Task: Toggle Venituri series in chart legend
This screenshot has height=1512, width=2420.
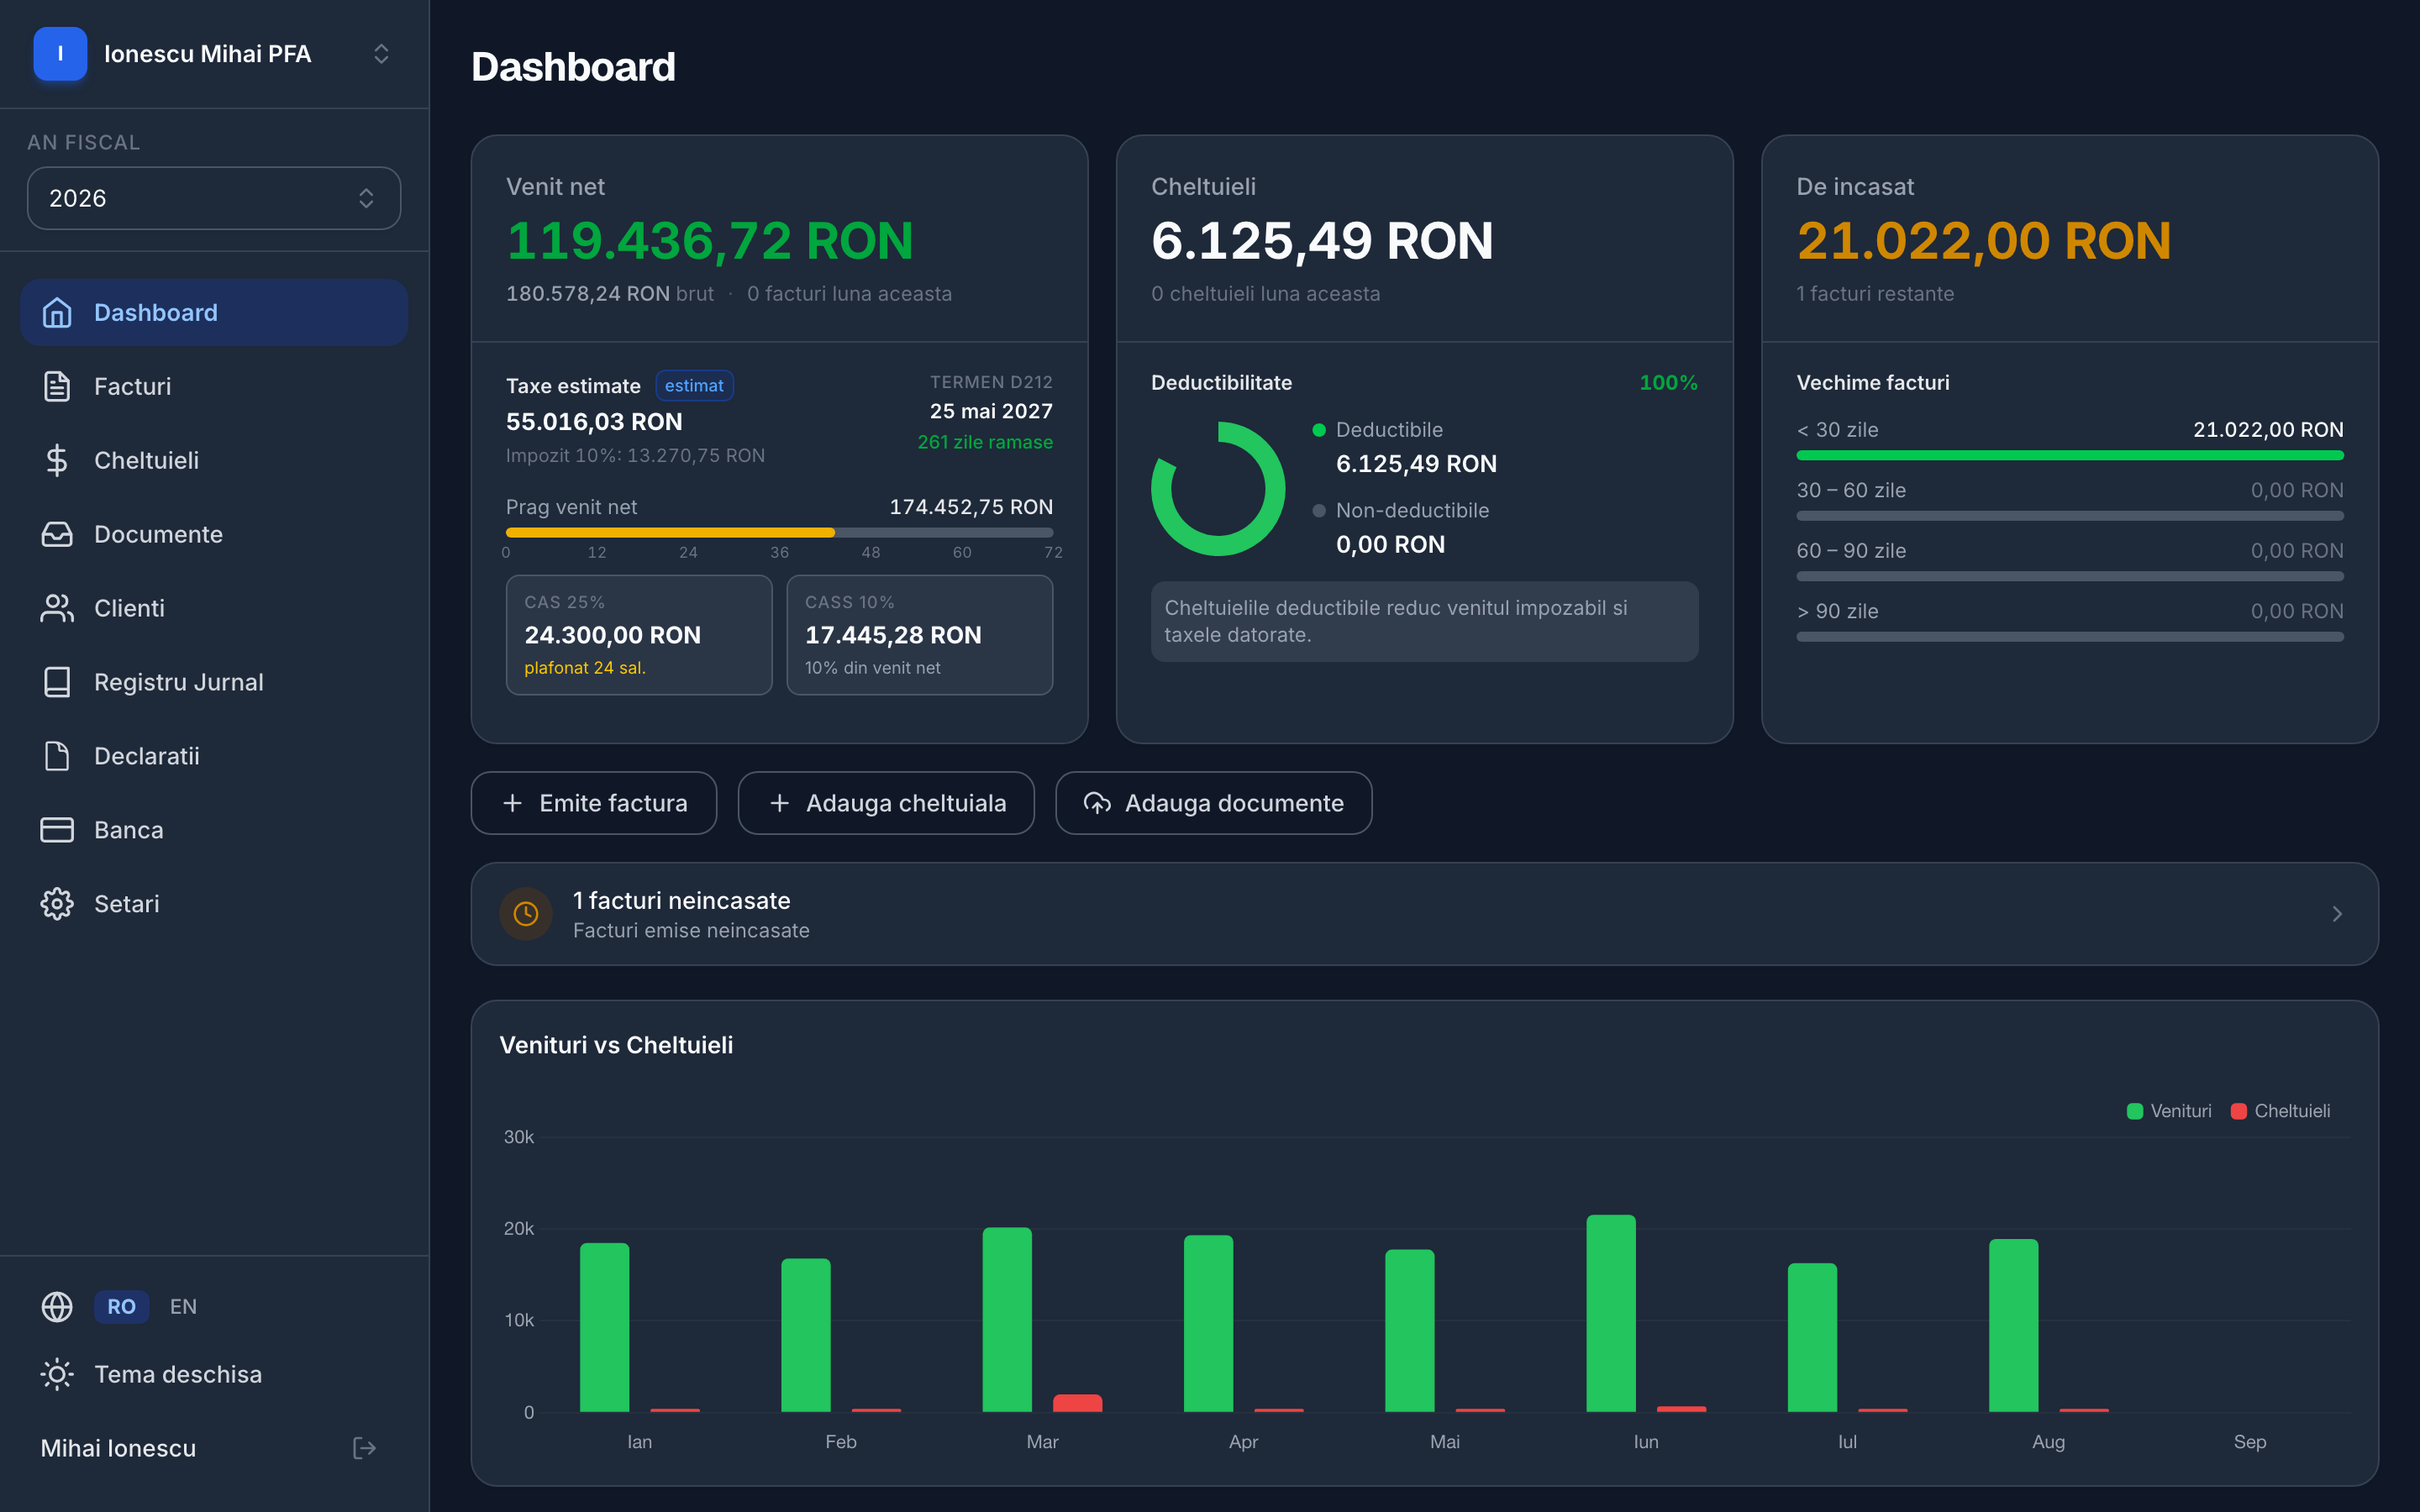Action: [x=2170, y=1112]
